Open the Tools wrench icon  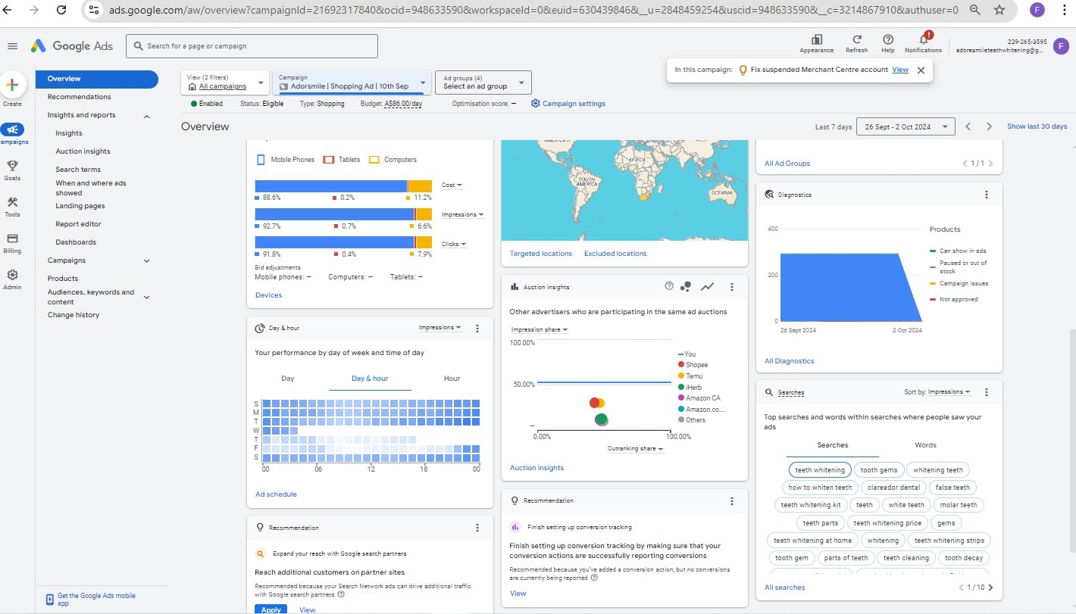(12, 202)
